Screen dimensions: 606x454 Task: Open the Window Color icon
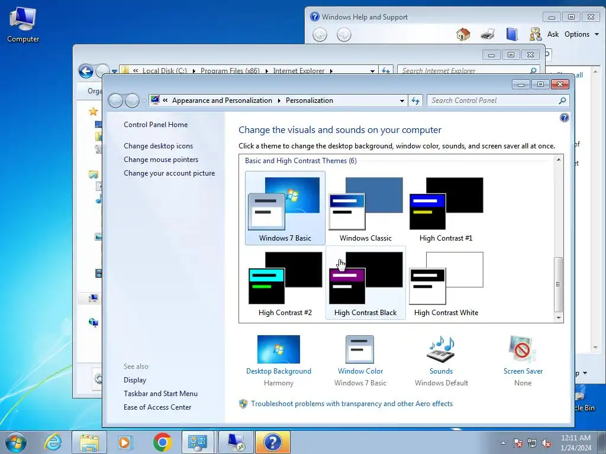pos(360,349)
